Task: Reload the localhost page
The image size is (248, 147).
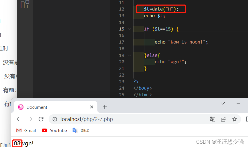Action: pyautogui.click(x=41, y=119)
